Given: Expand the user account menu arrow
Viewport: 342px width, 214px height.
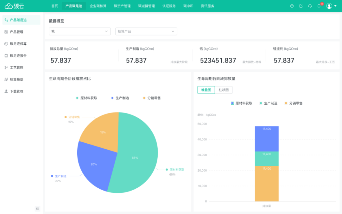Looking at the screenshot, I should coord(336,6).
